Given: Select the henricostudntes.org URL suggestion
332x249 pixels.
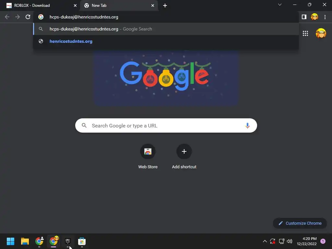Looking at the screenshot, I should click(166, 41).
